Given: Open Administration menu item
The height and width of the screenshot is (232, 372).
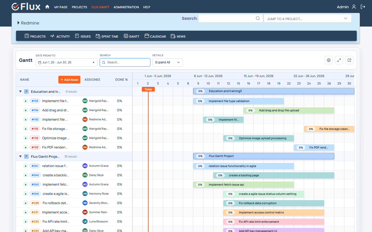Looking at the screenshot, I should click(126, 7).
